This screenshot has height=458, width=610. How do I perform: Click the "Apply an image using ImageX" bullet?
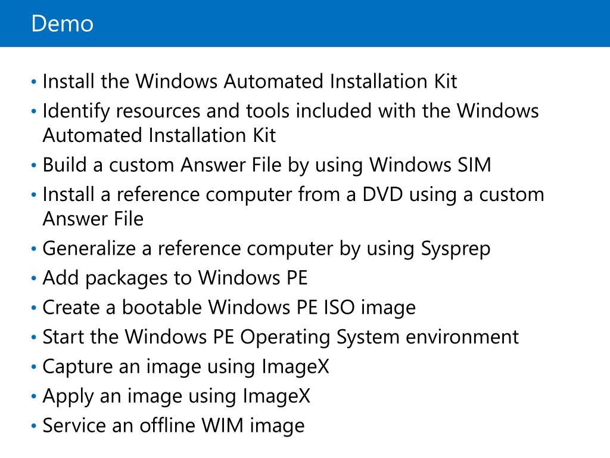[176, 396]
